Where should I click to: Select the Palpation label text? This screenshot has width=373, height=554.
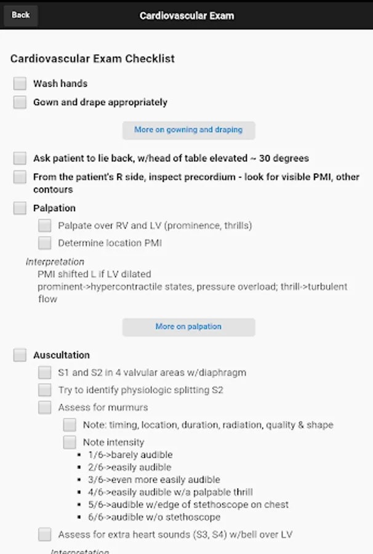click(x=55, y=208)
